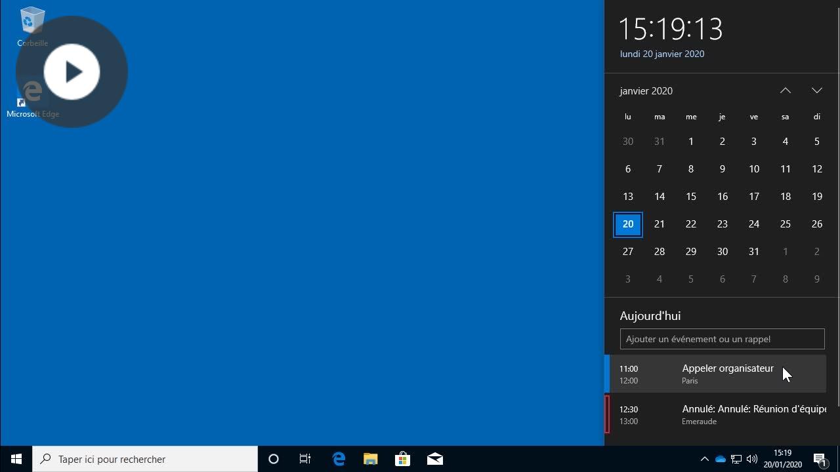Go to next month in calendar
Viewport: 840px width, 472px height.
pyautogui.click(x=816, y=90)
